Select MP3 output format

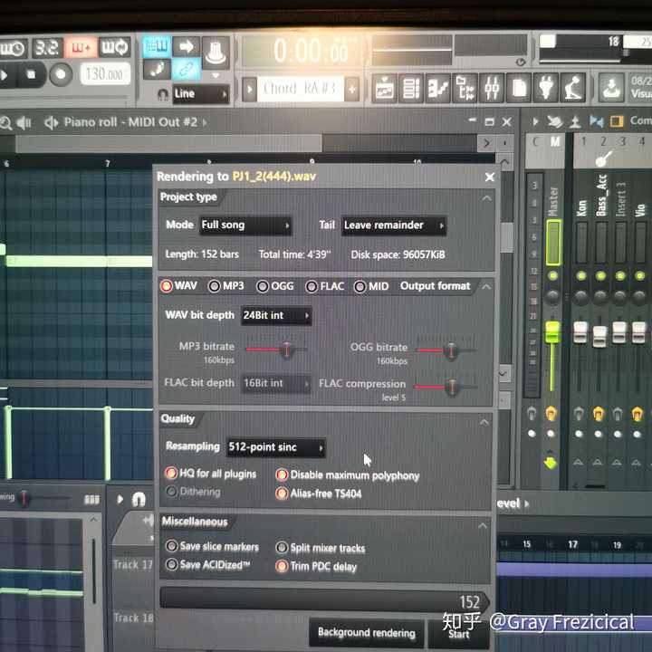pos(226,286)
